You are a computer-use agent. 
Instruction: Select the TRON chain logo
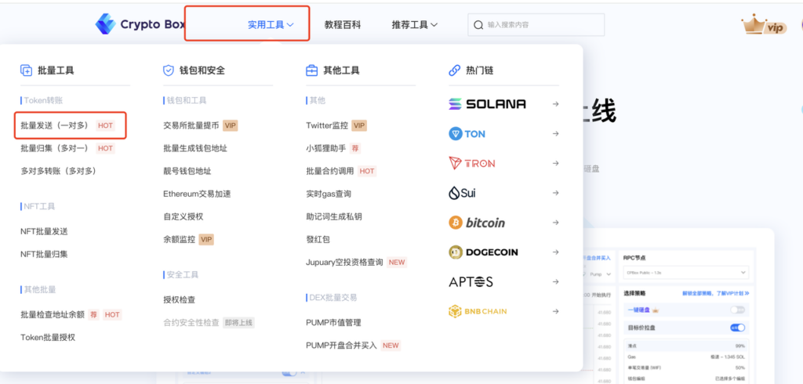471,163
